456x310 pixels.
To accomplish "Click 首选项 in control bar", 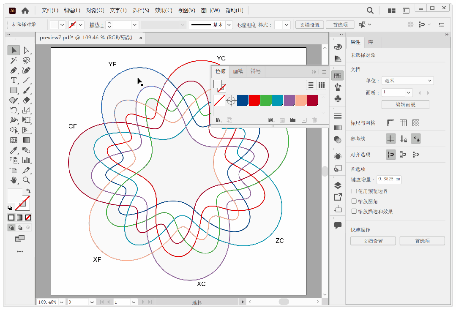I will (x=340, y=24).
